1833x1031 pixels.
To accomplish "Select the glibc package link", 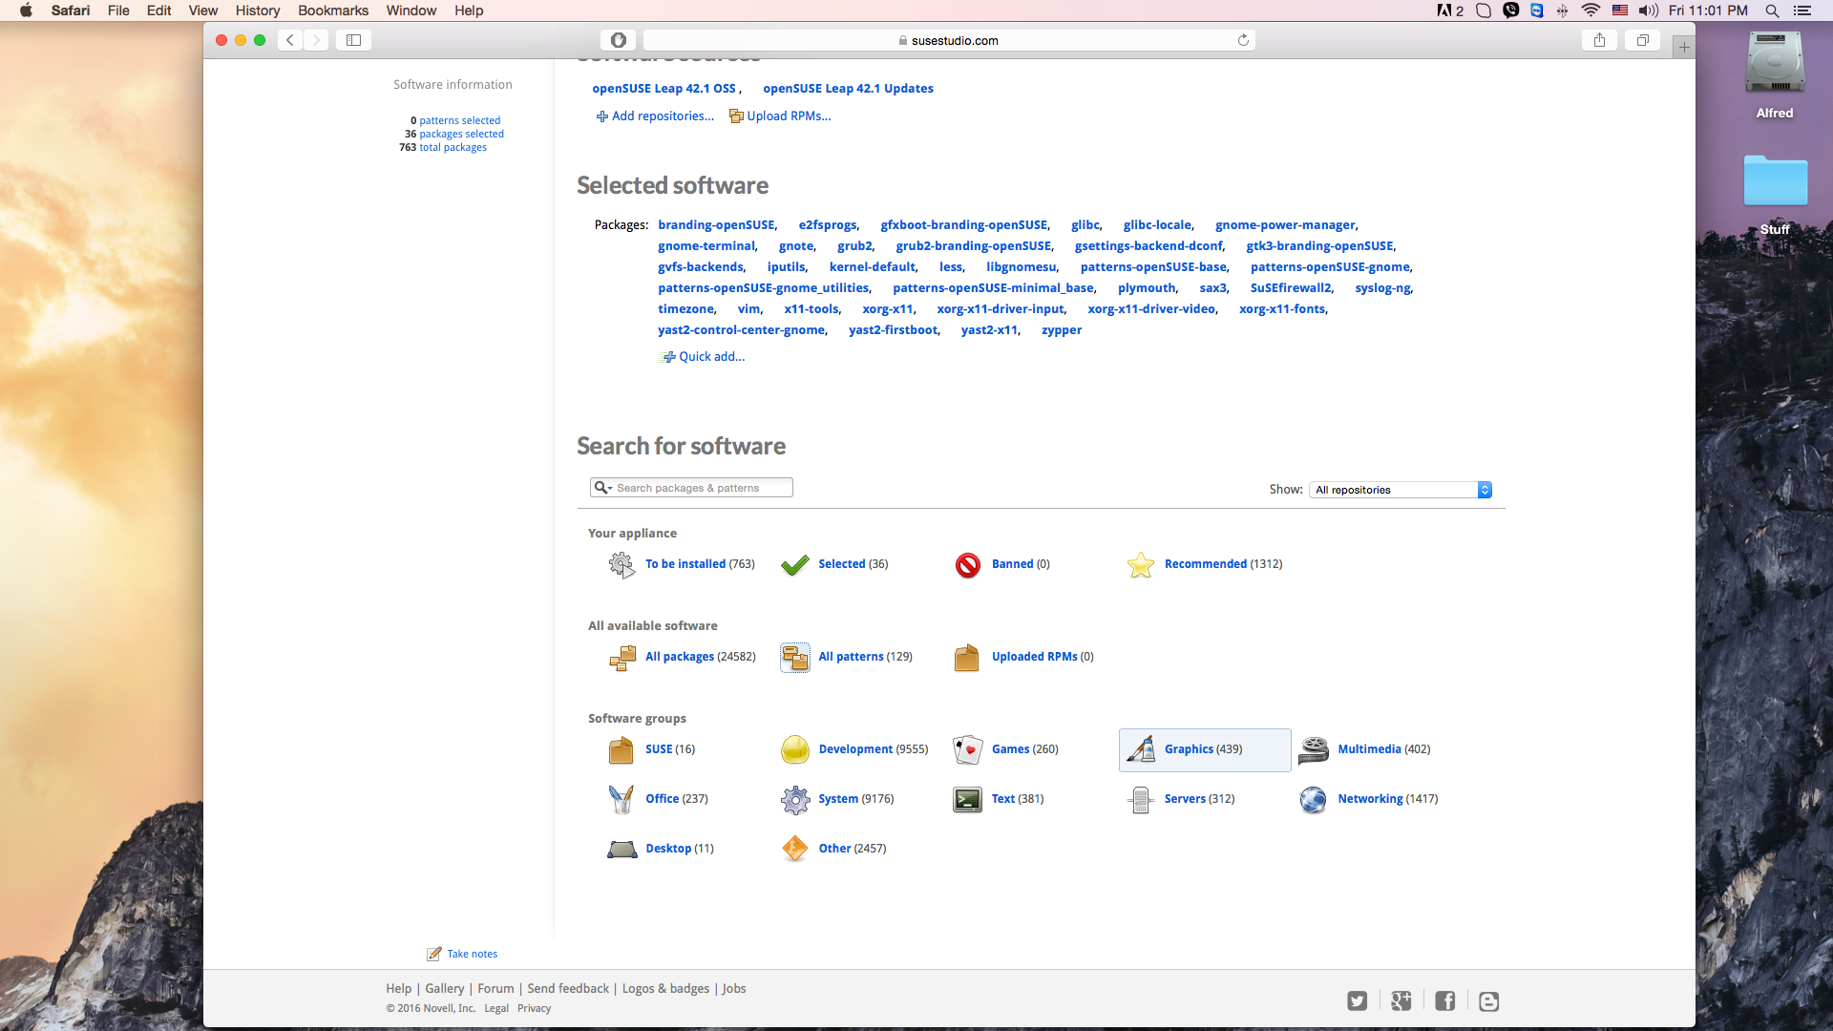I will (x=1085, y=224).
